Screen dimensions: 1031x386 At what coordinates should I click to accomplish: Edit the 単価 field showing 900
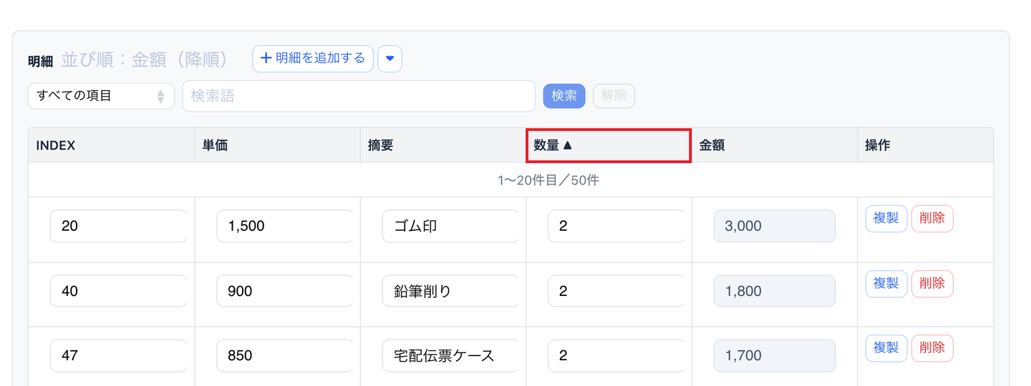[285, 291]
